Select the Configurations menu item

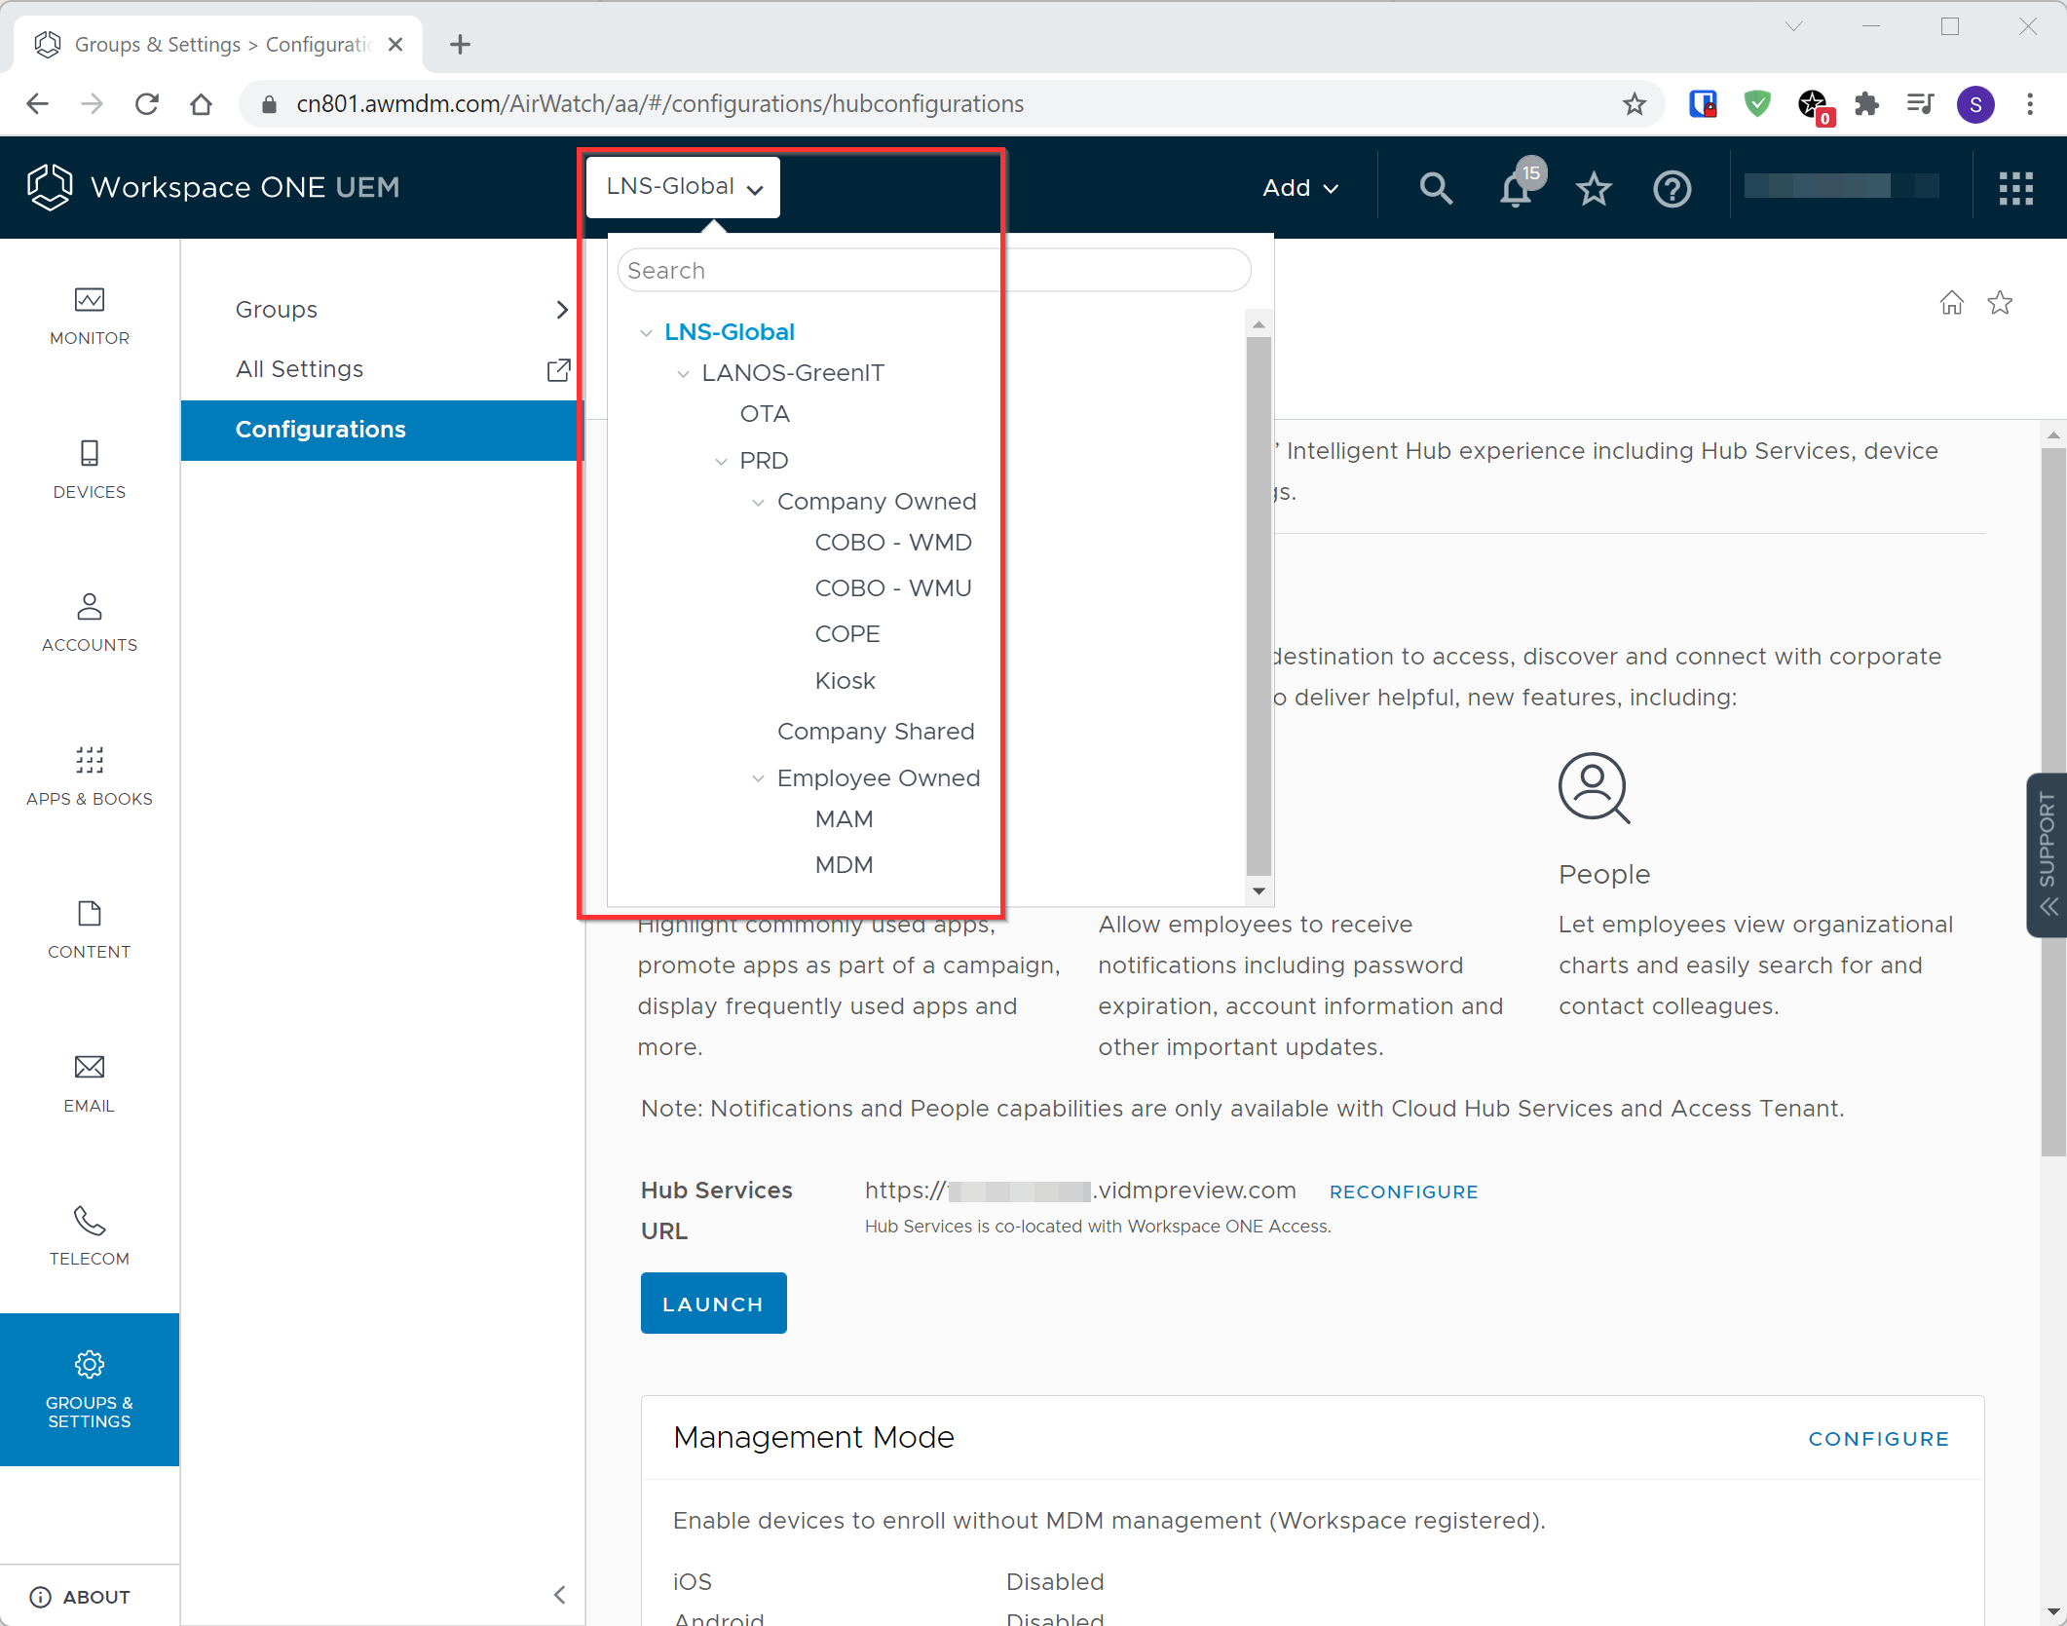[382, 430]
